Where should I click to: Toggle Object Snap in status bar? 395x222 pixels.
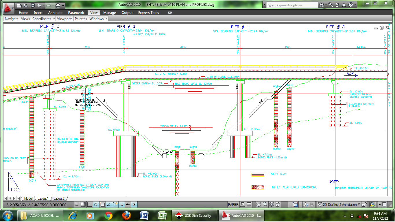pyautogui.click(x=102, y=205)
